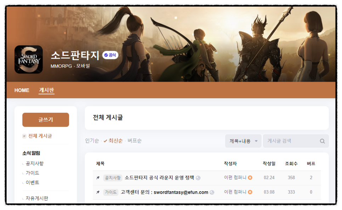Click the 작성일 column header

coord(269,164)
